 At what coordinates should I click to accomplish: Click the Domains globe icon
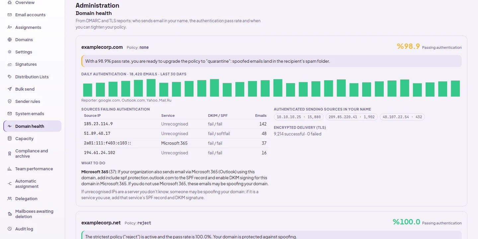pos(10,40)
